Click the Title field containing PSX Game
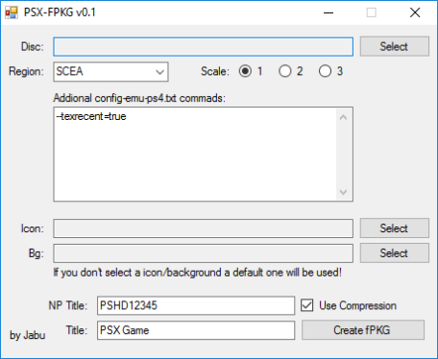The image size is (438, 359). 196,330
